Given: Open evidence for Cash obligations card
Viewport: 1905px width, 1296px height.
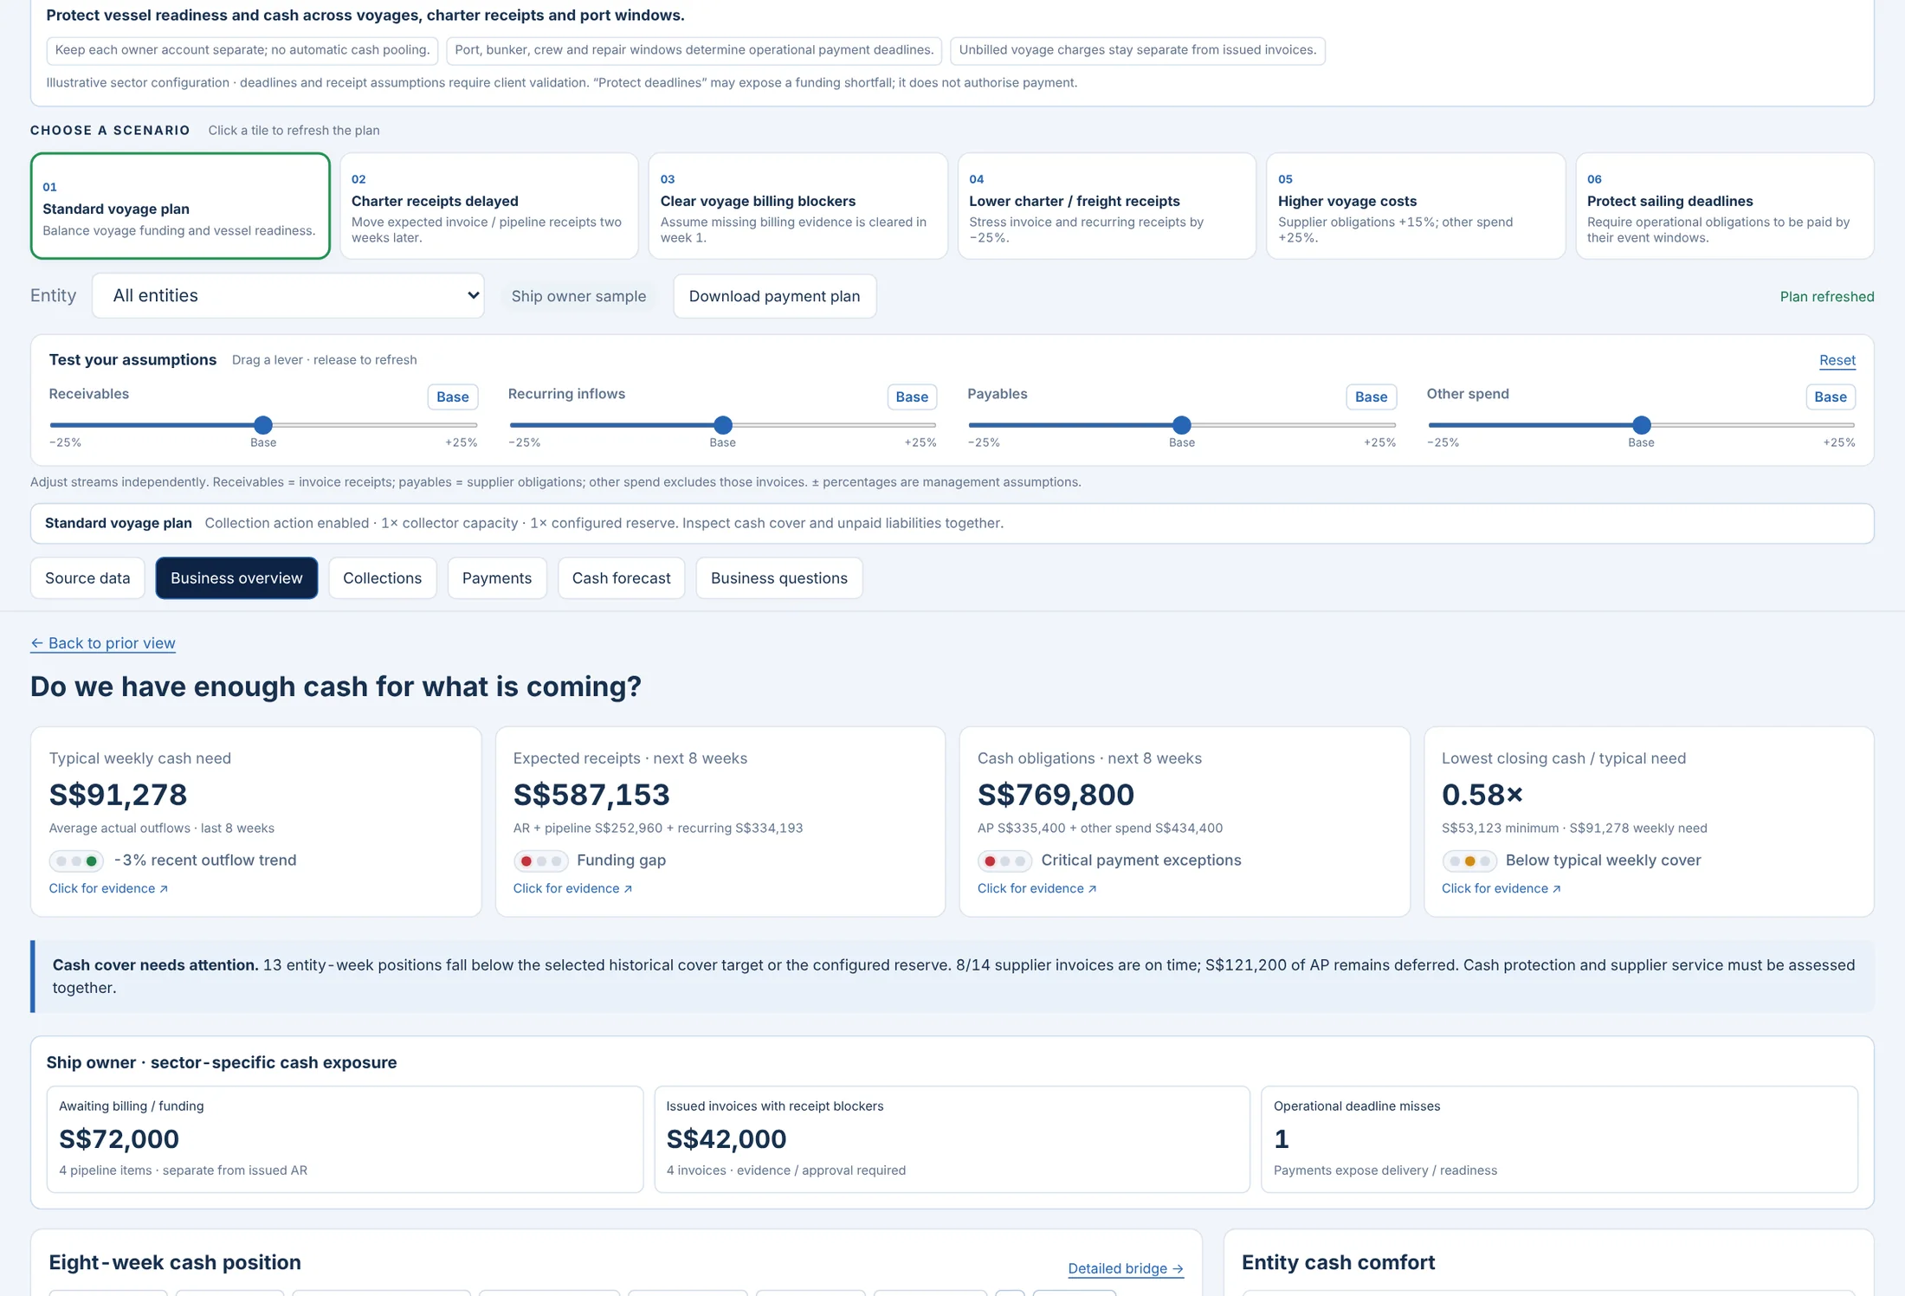Looking at the screenshot, I should coord(1036,888).
